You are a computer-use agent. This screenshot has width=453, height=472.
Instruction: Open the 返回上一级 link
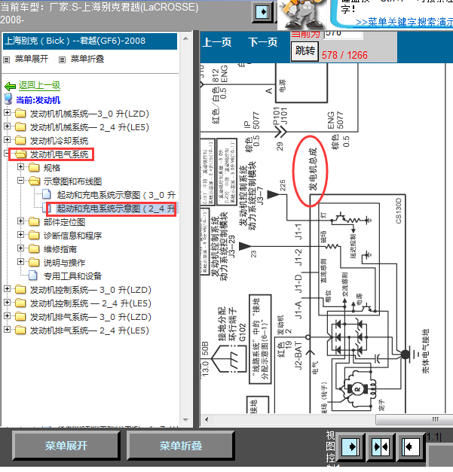39,86
